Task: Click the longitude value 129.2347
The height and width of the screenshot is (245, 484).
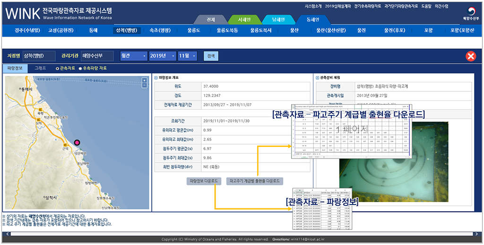Action: click(212, 96)
